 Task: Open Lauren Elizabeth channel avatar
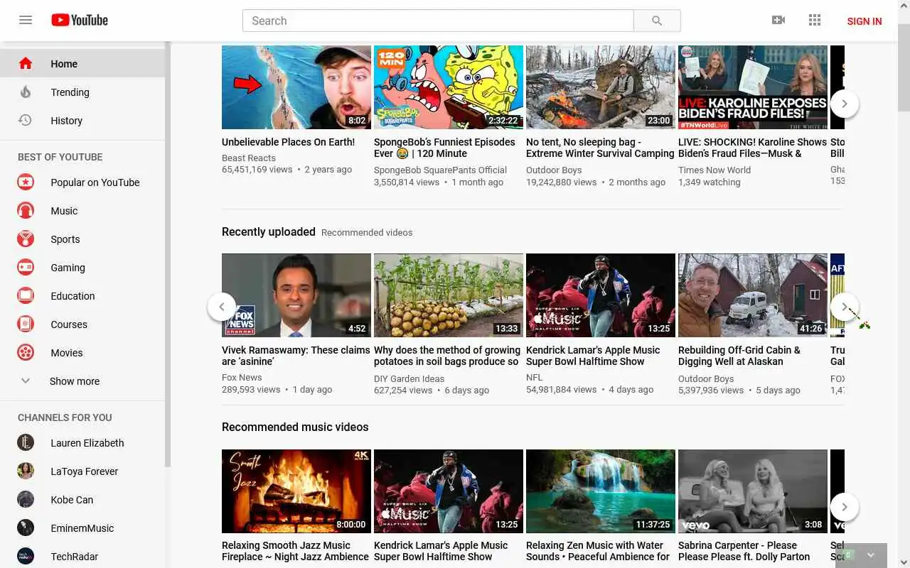click(x=26, y=443)
